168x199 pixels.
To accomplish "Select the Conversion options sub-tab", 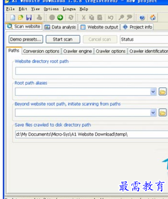I will [x=41, y=51].
